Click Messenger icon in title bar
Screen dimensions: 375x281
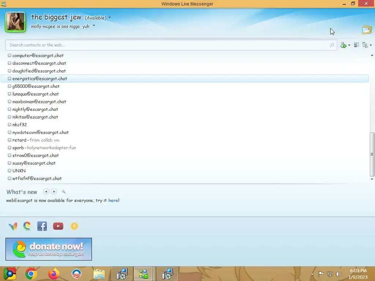coord(4,4)
